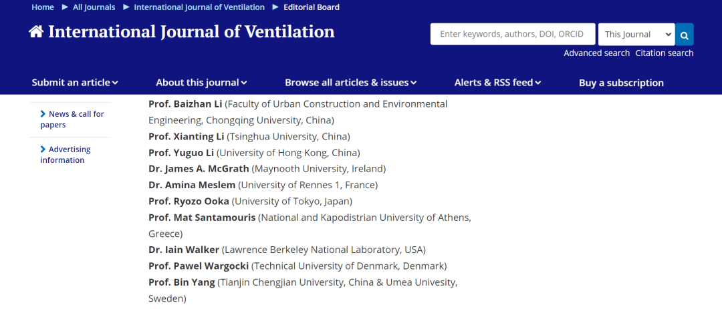The image size is (722, 309).
Task: Open News & call for papers sidebar link
Action: point(72,119)
